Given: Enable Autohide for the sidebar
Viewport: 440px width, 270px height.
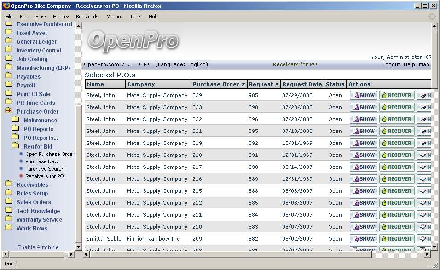Looking at the screenshot, I should click(x=38, y=247).
